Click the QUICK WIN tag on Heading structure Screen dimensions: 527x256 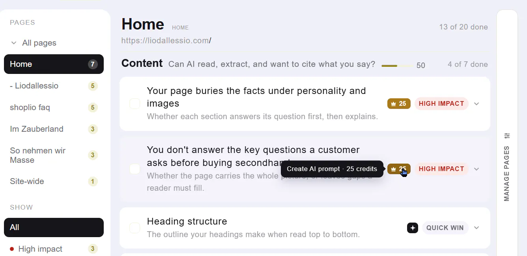[x=445, y=228]
